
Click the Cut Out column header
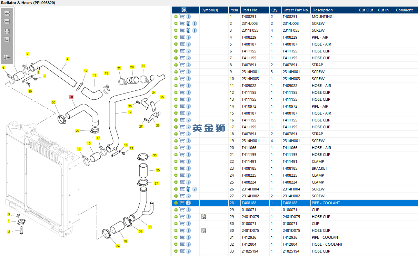tap(367, 10)
